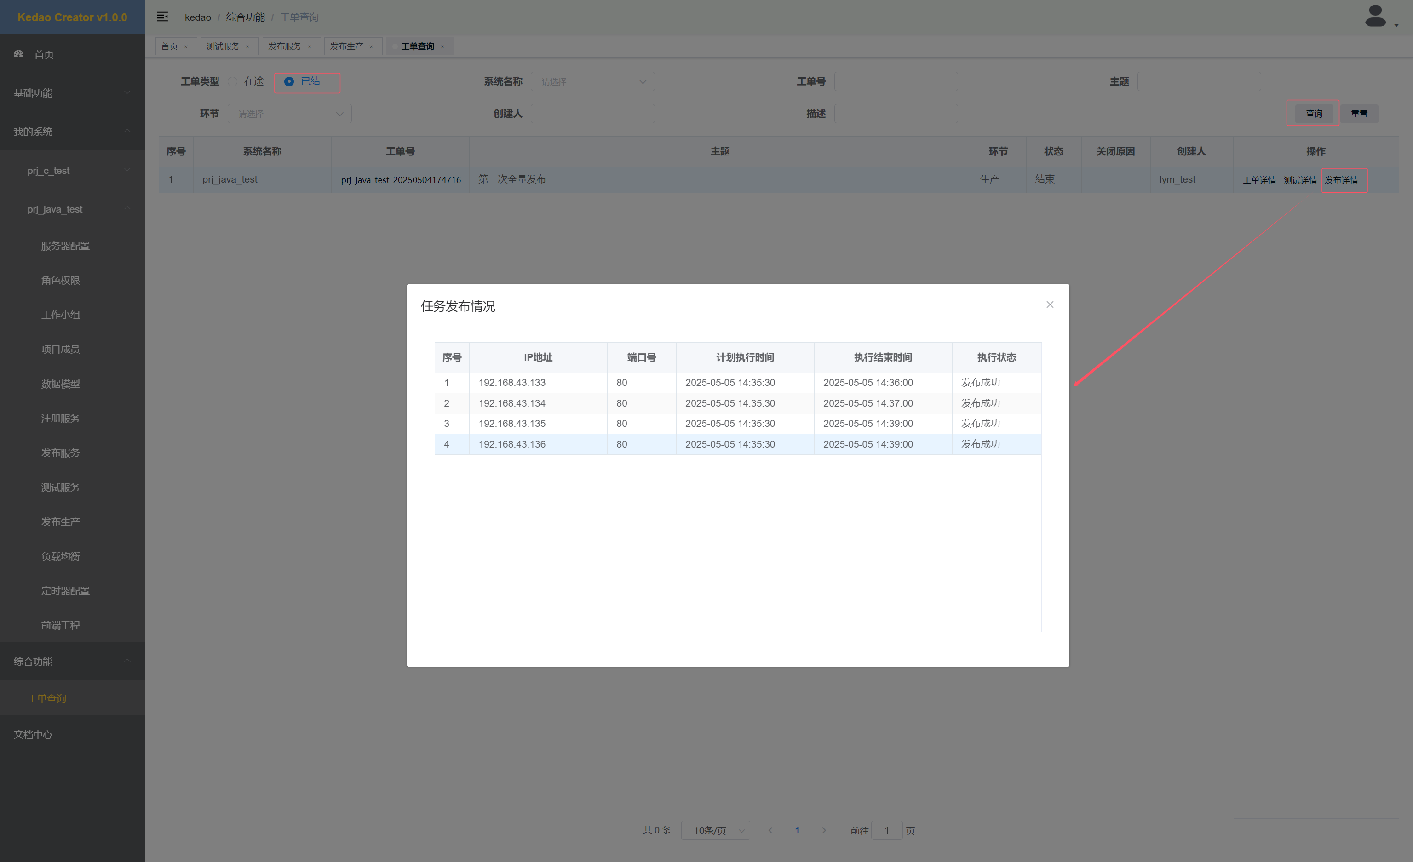Close the 发布服务 tab with its x
Viewport: 1413px width, 862px height.
(x=310, y=47)
